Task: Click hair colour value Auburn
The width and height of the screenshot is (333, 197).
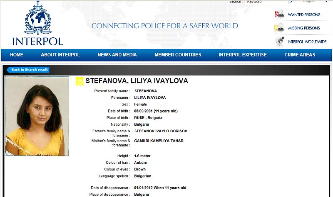Action: tap(141, 163)
